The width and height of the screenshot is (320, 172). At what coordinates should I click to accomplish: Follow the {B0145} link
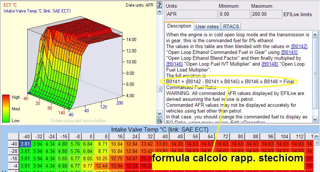[x=289, y=52]
